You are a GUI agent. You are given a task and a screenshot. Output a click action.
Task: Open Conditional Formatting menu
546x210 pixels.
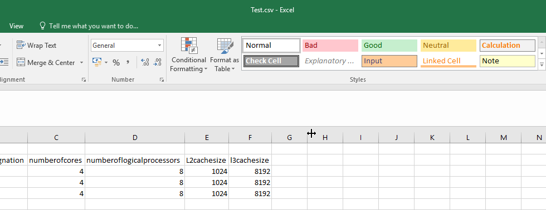pos(188,54)
